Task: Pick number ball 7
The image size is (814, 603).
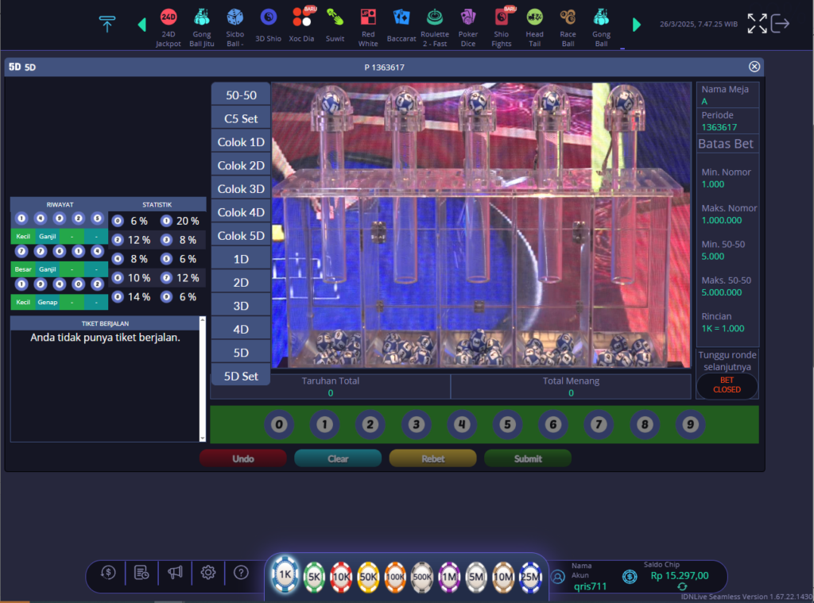Action: point(599,424)
